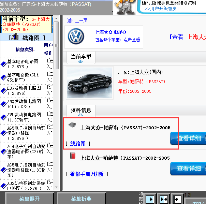Select the 当前车型 tab
The width and height of the screenshot is (206, 204).
[81, 58]
